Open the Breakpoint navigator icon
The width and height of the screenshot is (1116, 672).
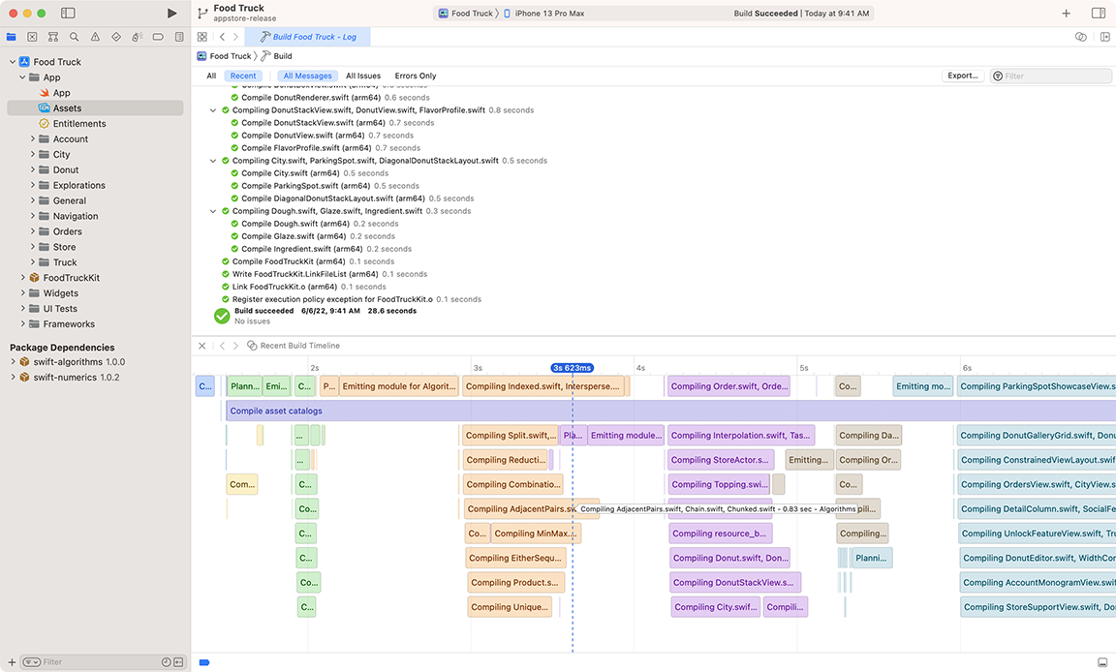[x=158, y=37]
